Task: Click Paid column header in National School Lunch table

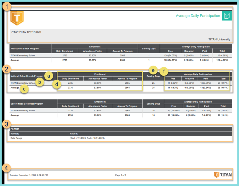Action: (205, 79)
